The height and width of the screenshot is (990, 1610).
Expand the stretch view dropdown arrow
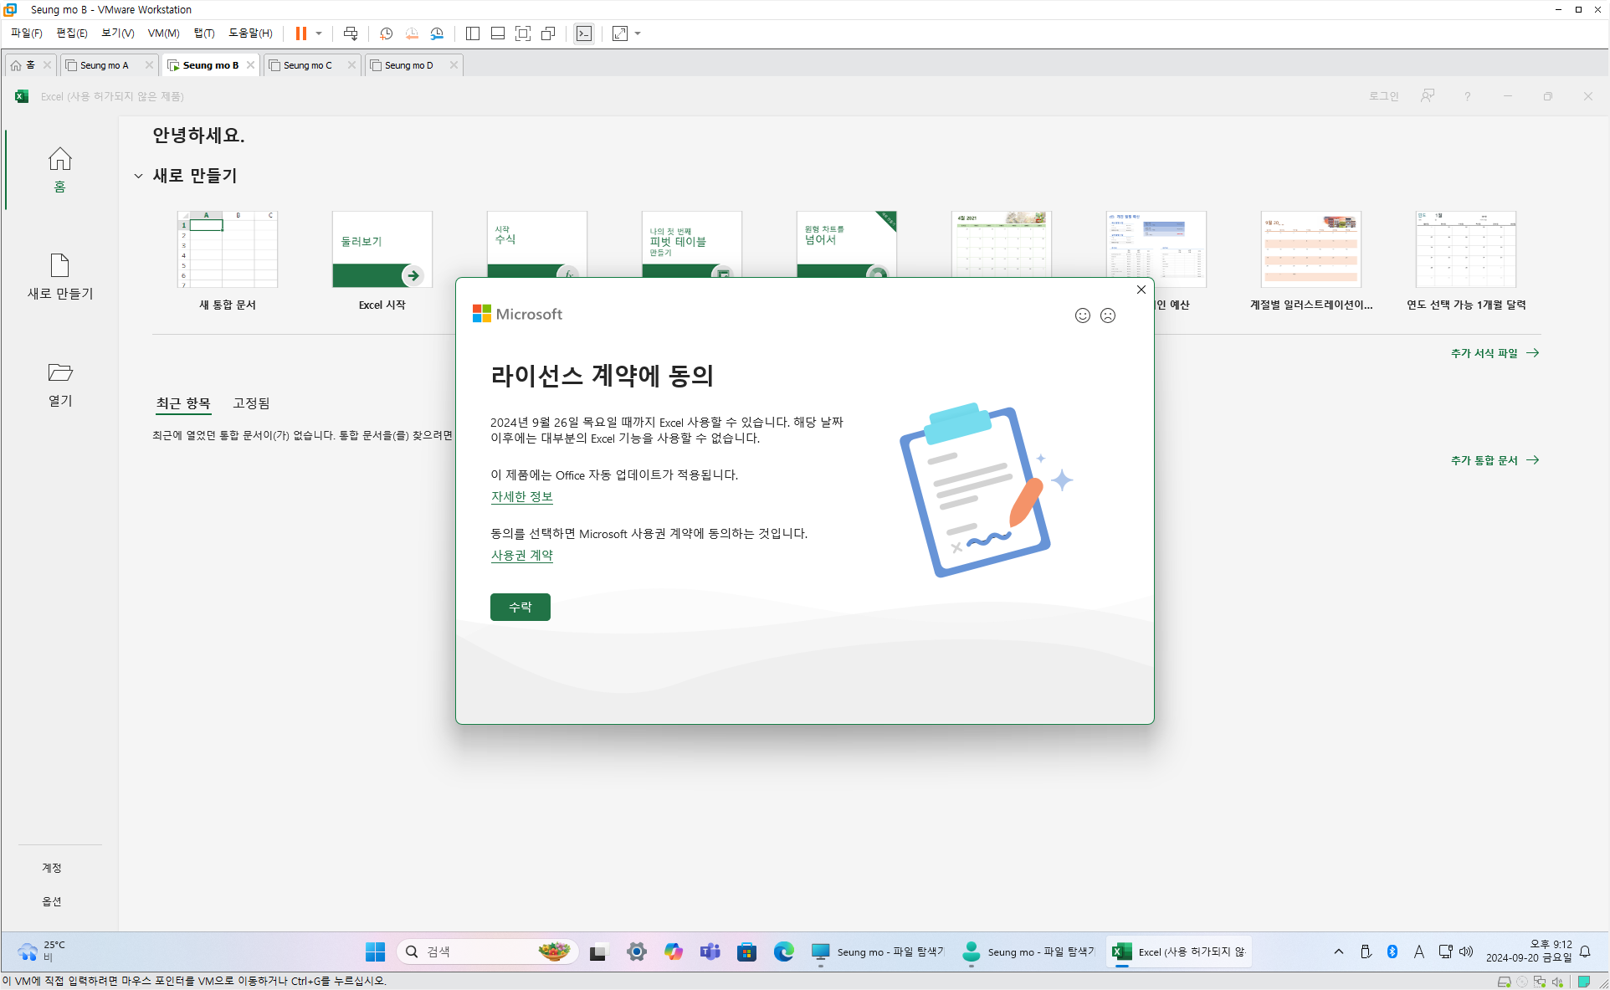tap(638, 33)
